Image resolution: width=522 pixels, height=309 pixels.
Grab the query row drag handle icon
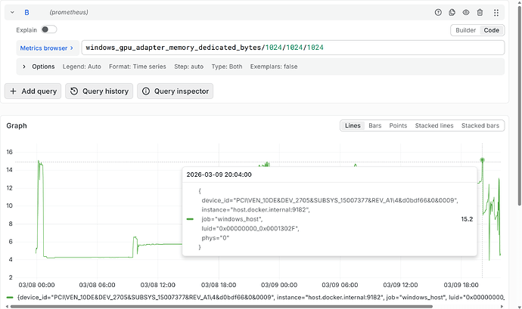[x=496, y=13]
